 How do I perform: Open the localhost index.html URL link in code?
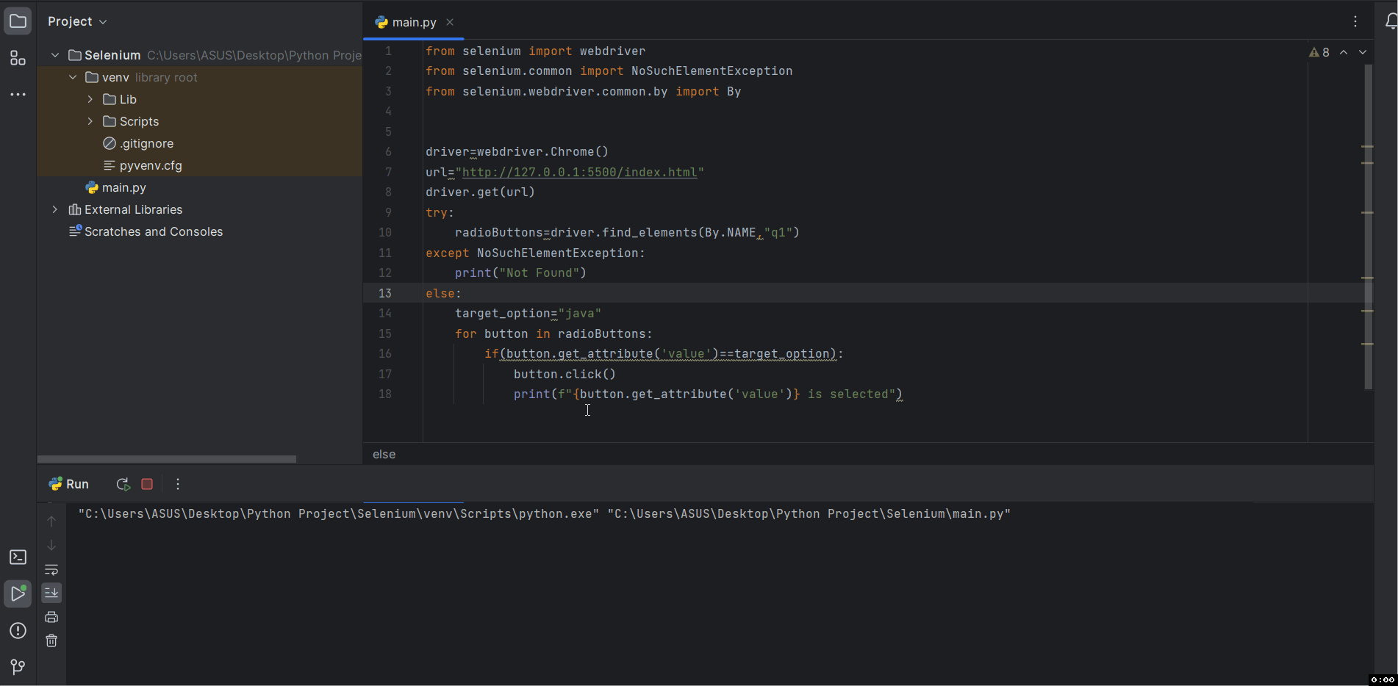579,172
